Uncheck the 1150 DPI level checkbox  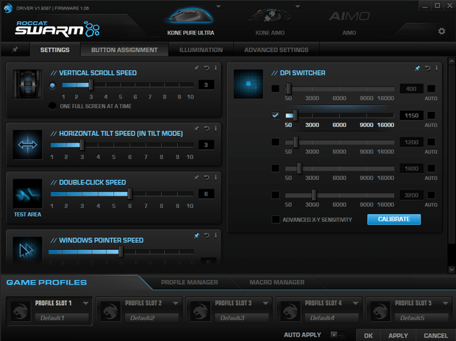[x=275, y=115]
